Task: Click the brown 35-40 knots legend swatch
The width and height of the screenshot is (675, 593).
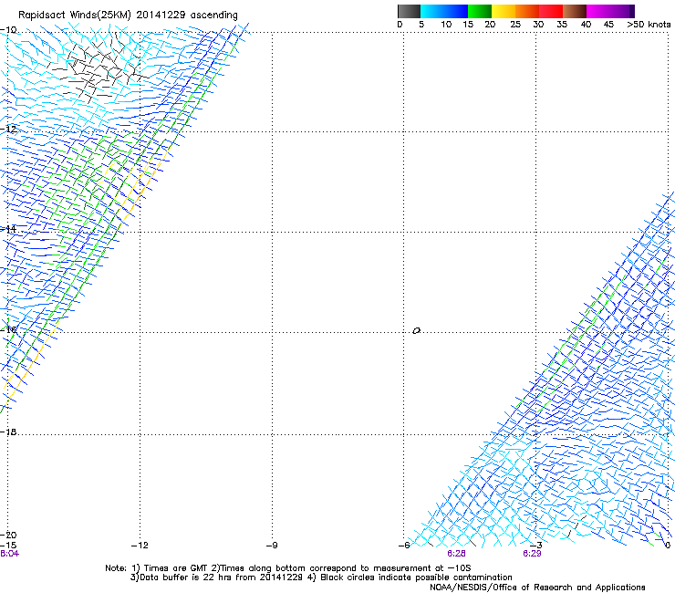Action: 575,11
